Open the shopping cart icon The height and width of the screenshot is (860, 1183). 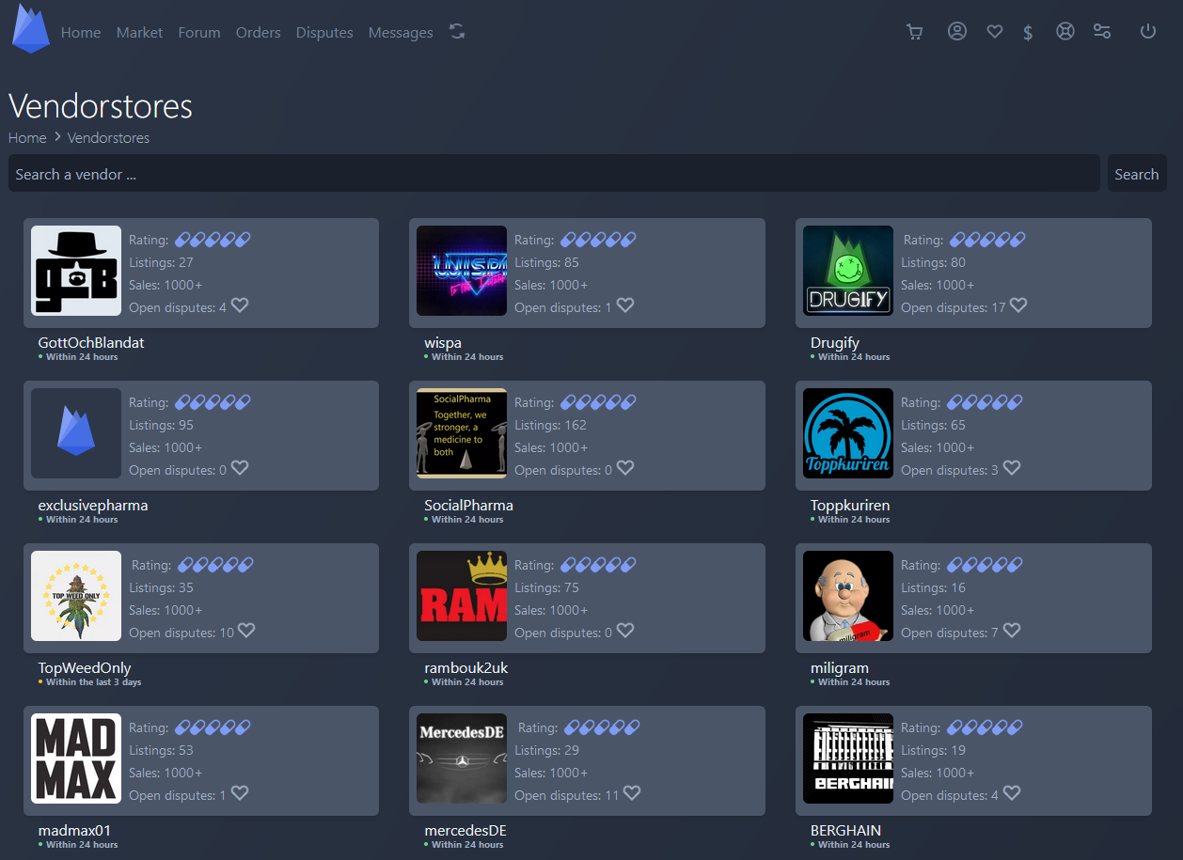tap(913, 32)
